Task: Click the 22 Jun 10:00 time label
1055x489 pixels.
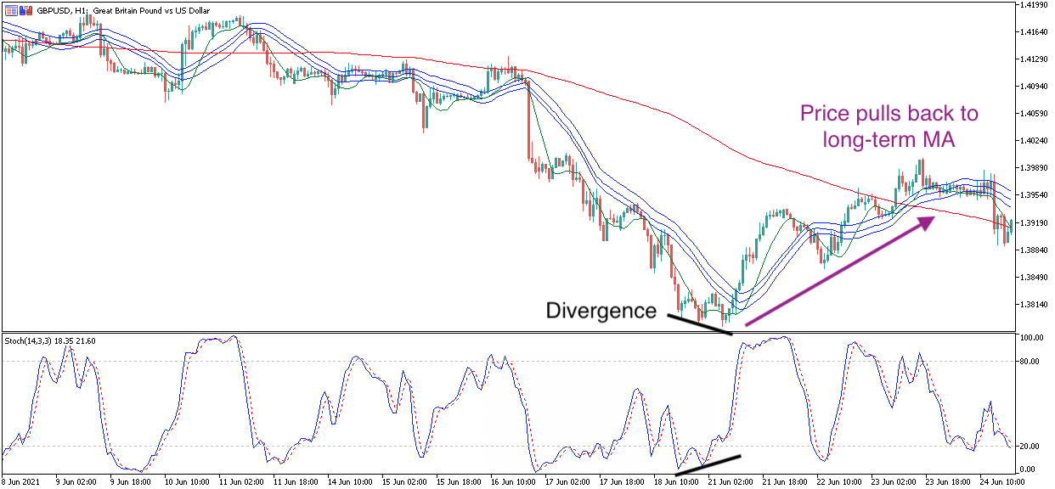Action: click(x=841, y=481)
